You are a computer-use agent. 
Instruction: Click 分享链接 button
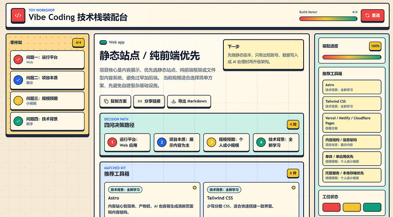click(149, 101)
